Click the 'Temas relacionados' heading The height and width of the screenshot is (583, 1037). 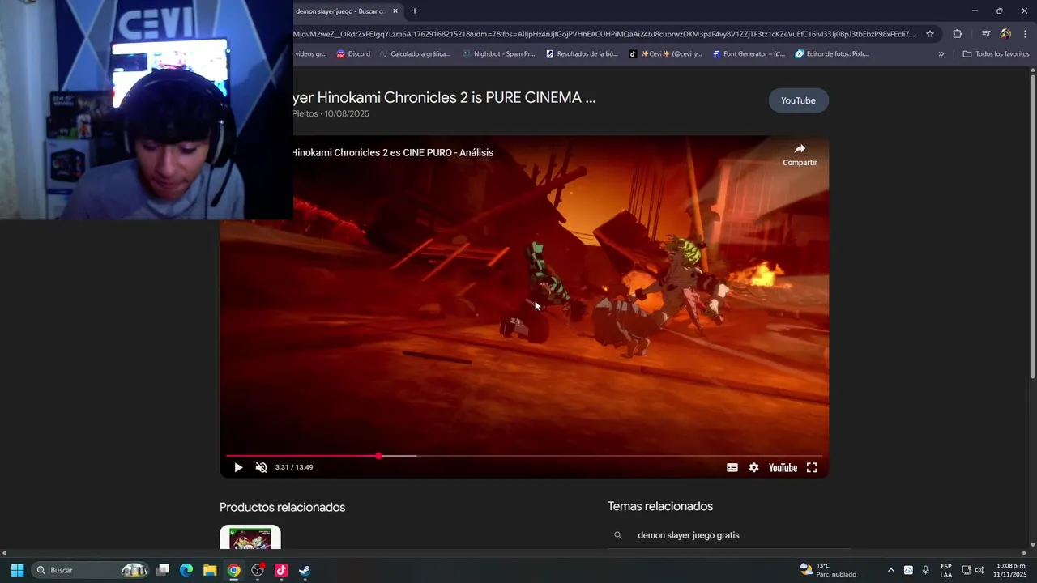(x=660, y=506)
